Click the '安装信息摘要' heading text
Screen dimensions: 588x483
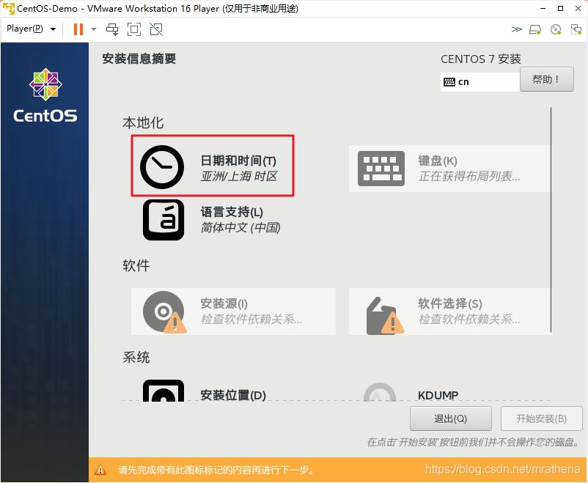[x=139, y=59]
